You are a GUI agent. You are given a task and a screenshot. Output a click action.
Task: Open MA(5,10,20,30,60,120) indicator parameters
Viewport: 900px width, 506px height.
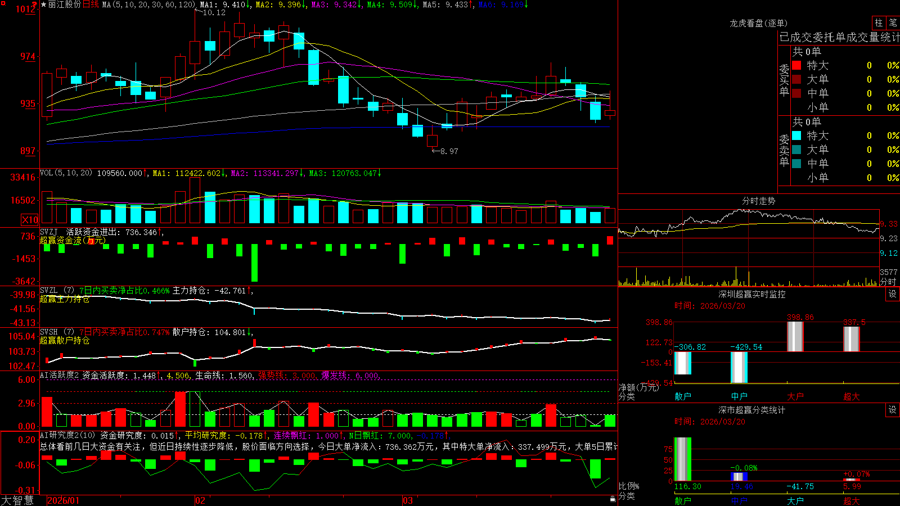click(148, 4)
